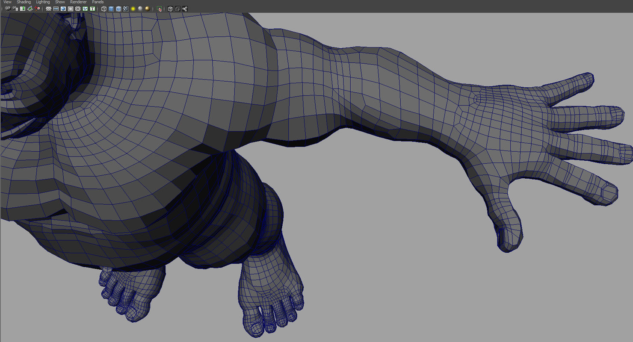Click the X-Ray Active Components icon
633x342 pixels.
pyautogui.click(x=177, y=9)
